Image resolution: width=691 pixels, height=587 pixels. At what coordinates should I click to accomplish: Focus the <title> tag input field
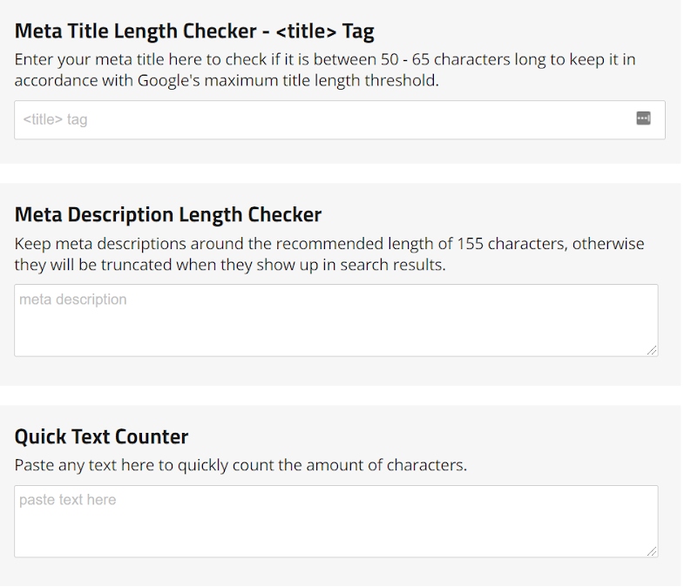tap(340, 120)
